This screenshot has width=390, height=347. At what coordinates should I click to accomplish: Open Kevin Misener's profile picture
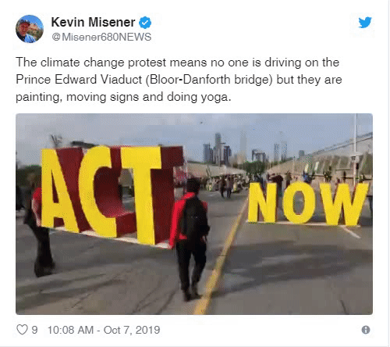pos(30,29)
